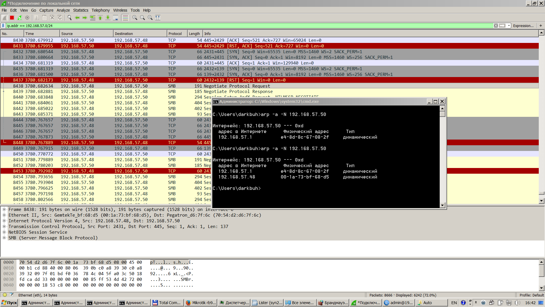This screenshot has width=545, height=307.
Task: Open Total Commander from the taskbar
Action: point(167,303)
